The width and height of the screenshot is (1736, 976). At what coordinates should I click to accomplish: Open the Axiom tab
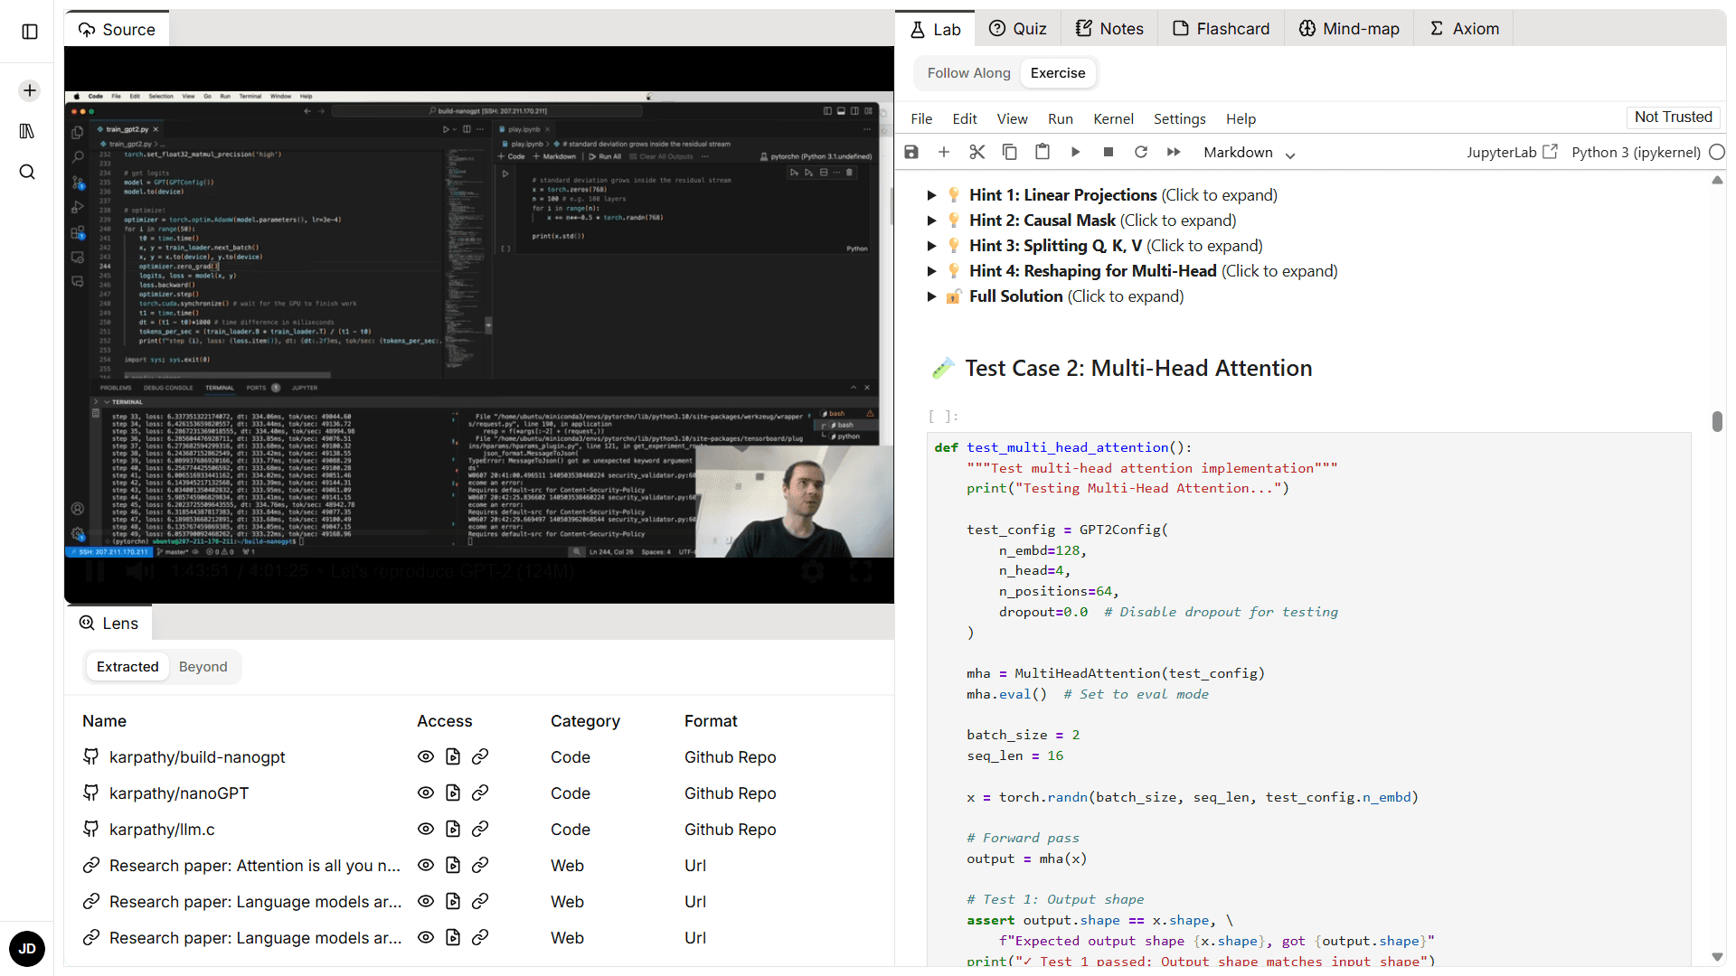click(x=1464, y=29)
